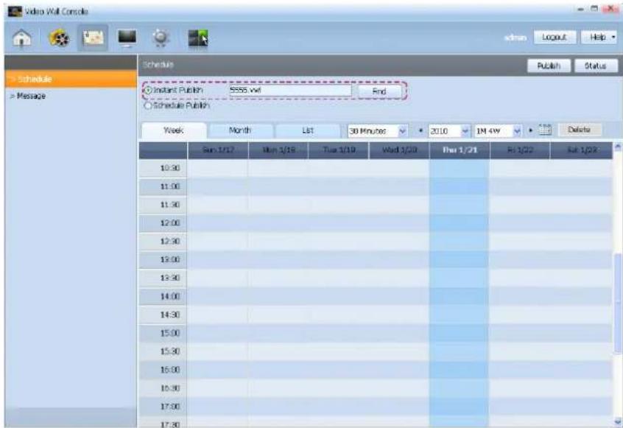The image size is (623, 428).
Task: Select the Wed 1/20 column header
Action: 399,150
